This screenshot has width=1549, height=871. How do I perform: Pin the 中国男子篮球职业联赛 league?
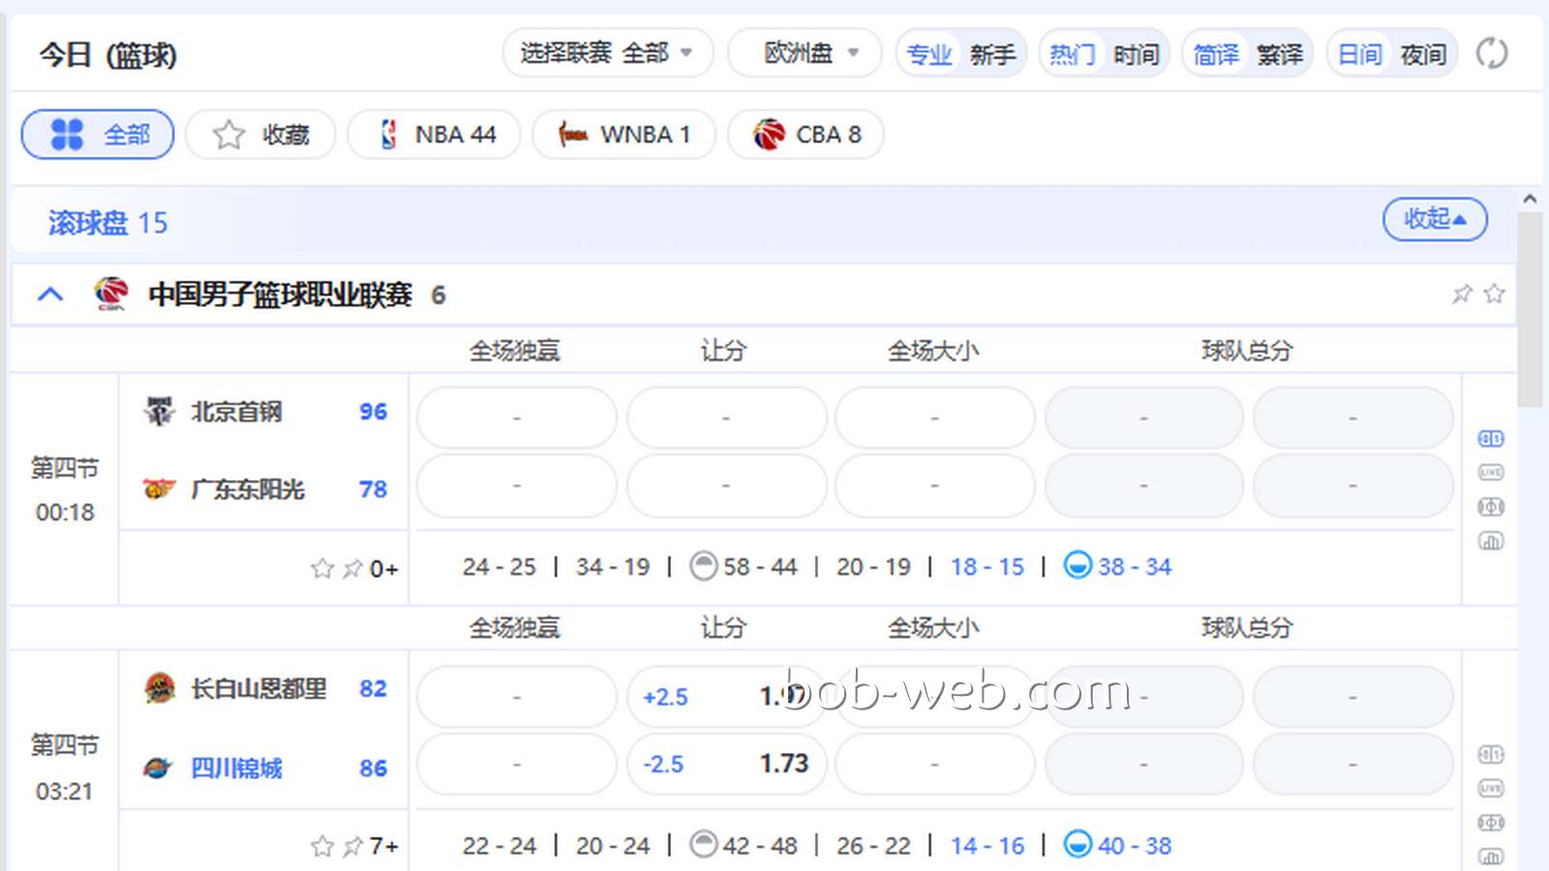[1462, 293]
